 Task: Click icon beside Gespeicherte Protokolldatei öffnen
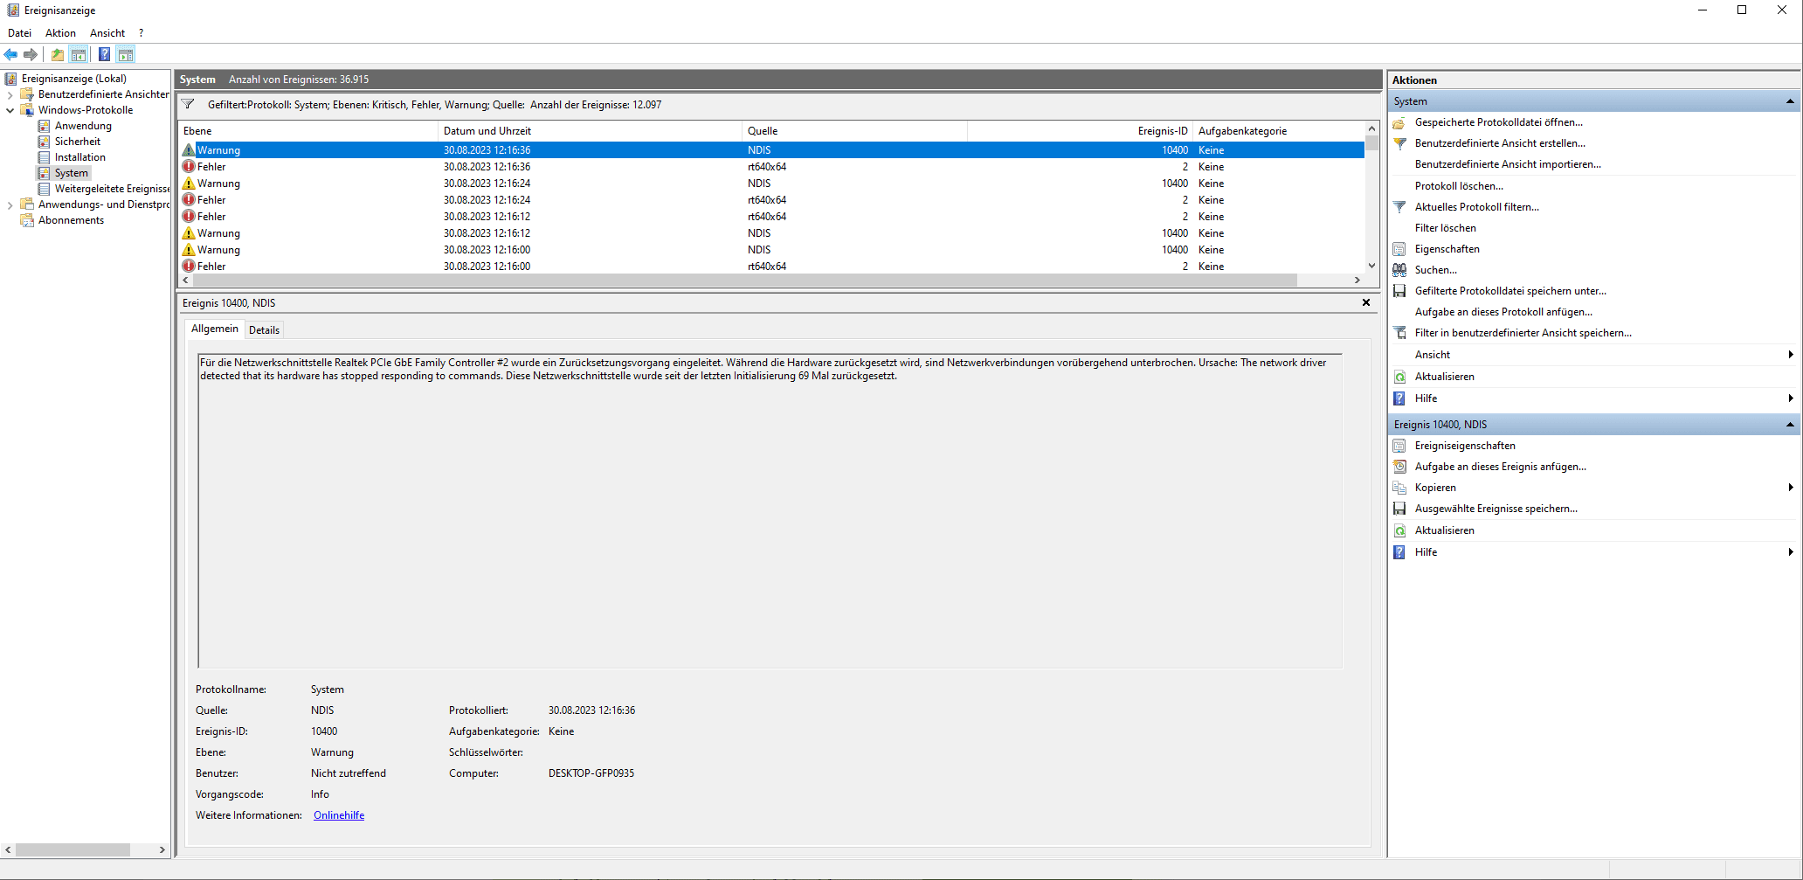1399,122
